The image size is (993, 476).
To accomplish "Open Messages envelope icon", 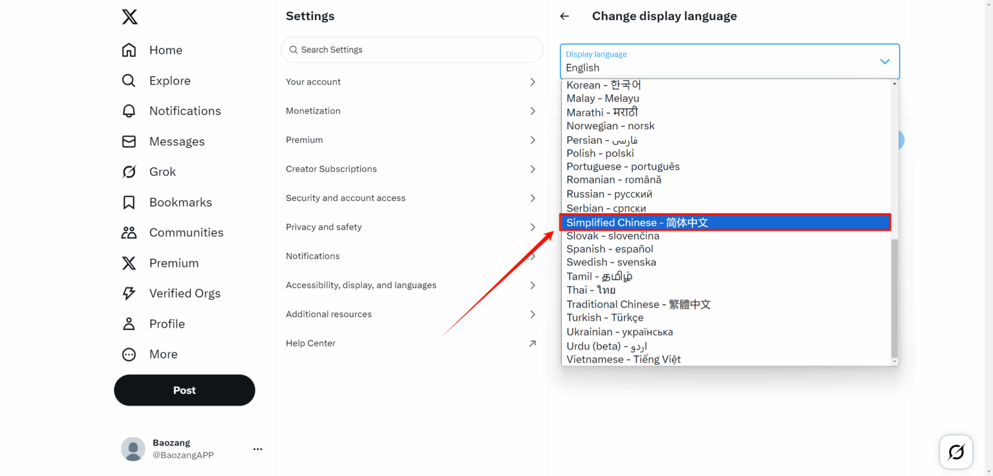I will pyautogui.click(x=129, y=141).
